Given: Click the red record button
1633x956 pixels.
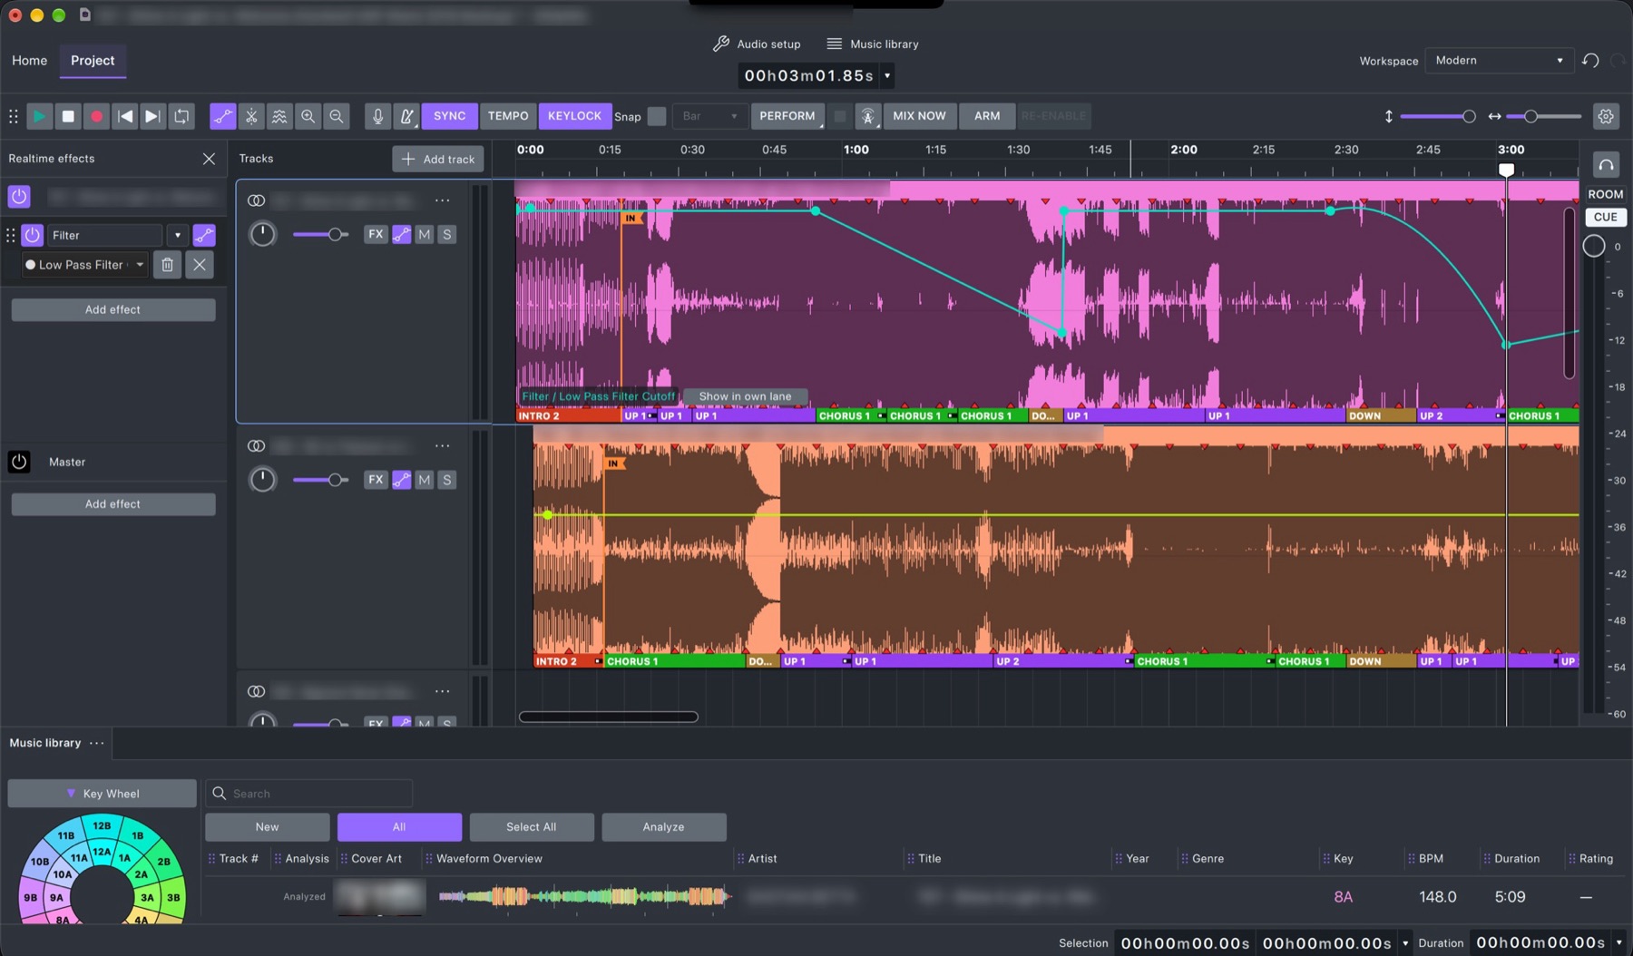Looking at the screenshot, I should coord(96,116).
